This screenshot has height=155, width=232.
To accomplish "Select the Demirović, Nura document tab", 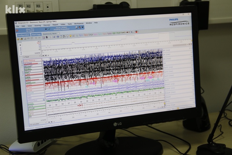I will click(50, 34).
